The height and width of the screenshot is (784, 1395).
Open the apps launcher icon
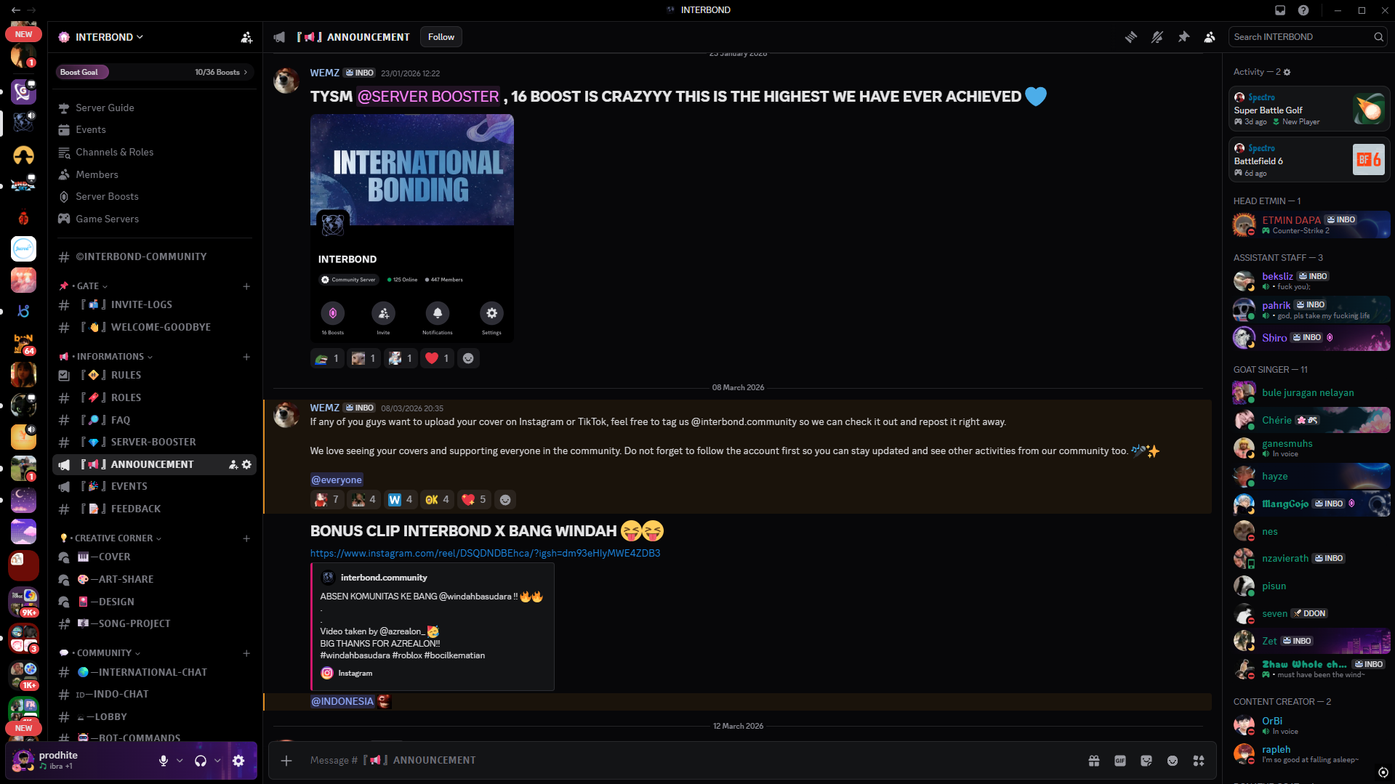(x=1199, y=760)
